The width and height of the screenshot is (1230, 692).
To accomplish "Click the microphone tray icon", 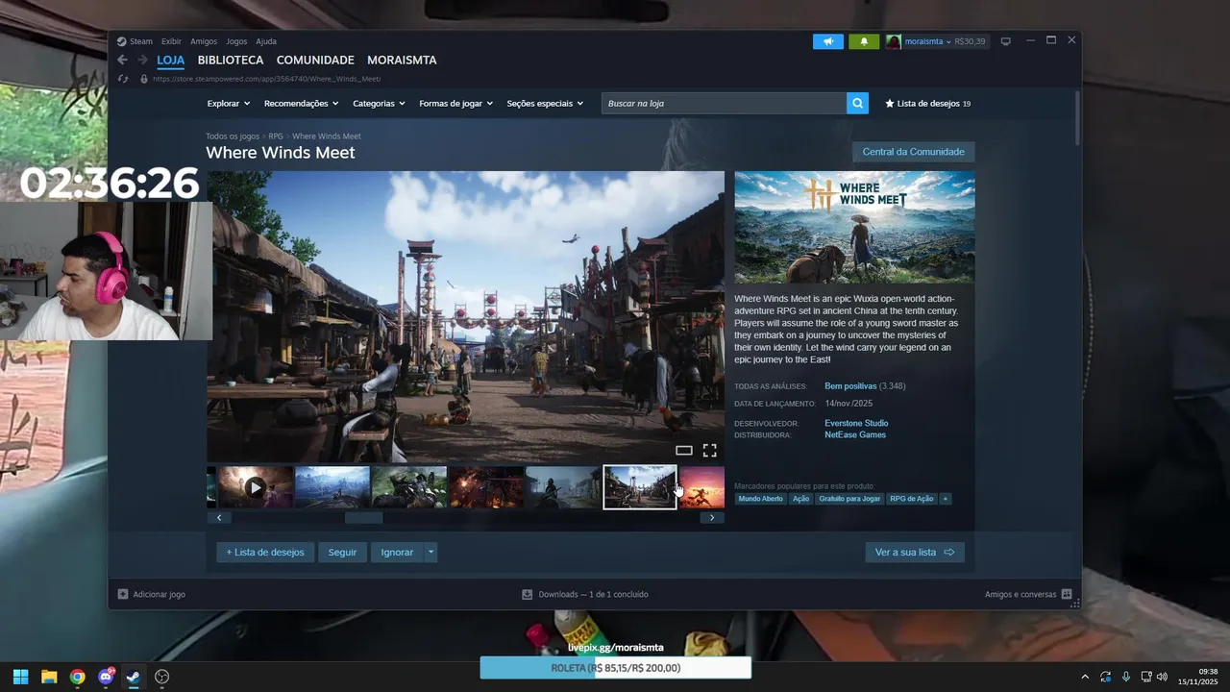I will pyautogui.click(x=1125, y=677).
